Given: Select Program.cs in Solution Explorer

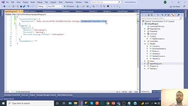Looking at the screenshot, I should point(154,66).
